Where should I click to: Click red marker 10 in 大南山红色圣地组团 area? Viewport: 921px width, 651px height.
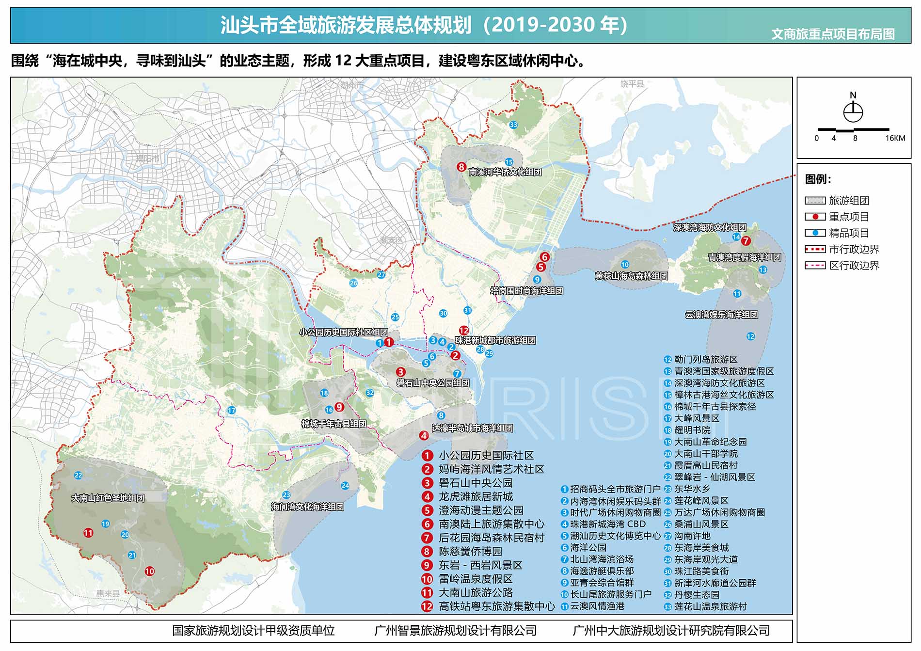click(149, 571)
